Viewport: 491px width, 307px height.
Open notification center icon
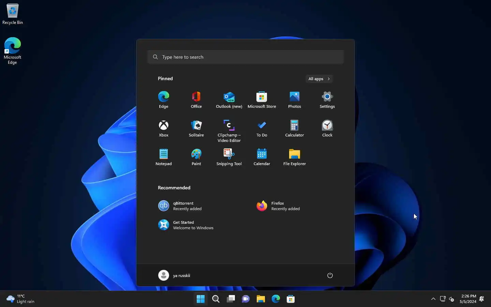[x=482, y=299]
